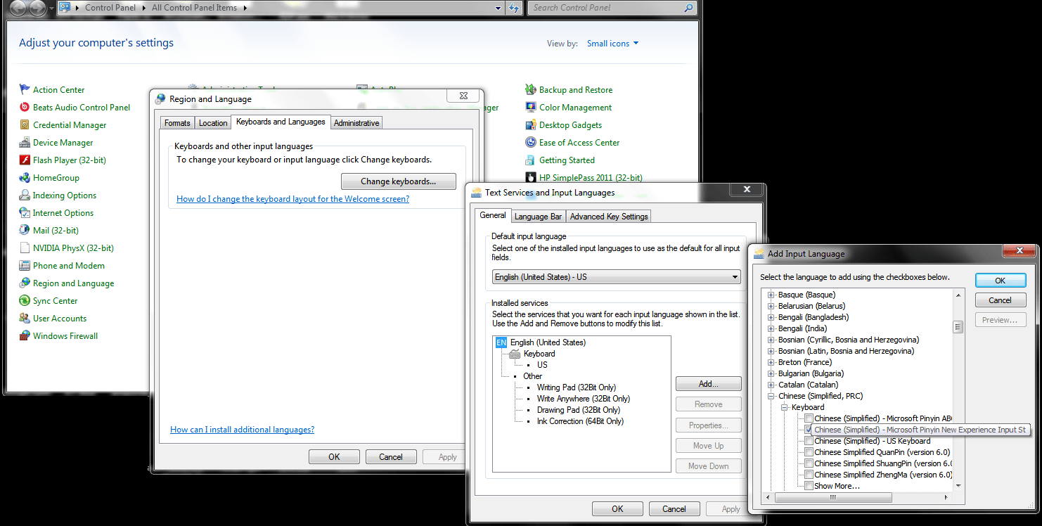Screen dimensions: 1042x526
Task: Open the Flash Player (32-bit) icon
Action: click(x=25, y=160)
